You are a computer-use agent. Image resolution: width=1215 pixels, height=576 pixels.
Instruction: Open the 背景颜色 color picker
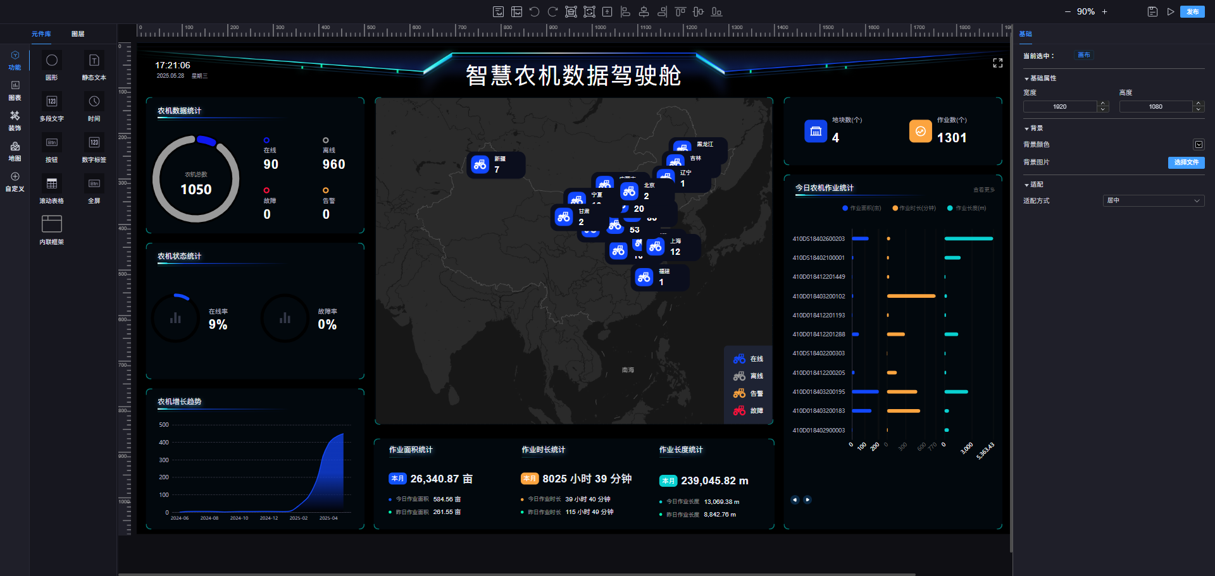pyautogui.click(x=1199, y=145)
